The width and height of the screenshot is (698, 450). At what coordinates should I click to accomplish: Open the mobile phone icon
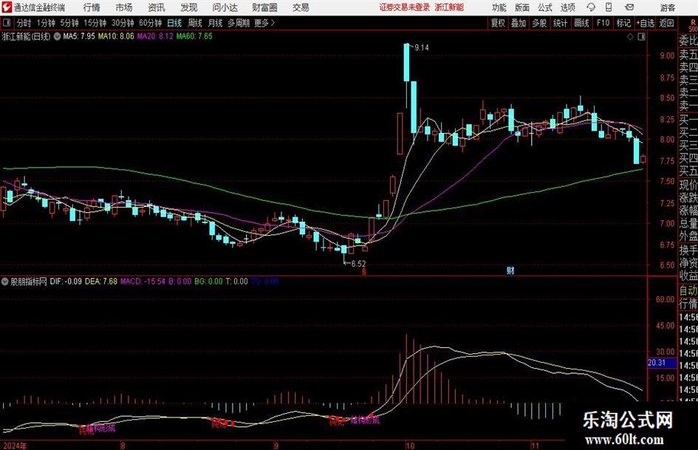point(609,7)
